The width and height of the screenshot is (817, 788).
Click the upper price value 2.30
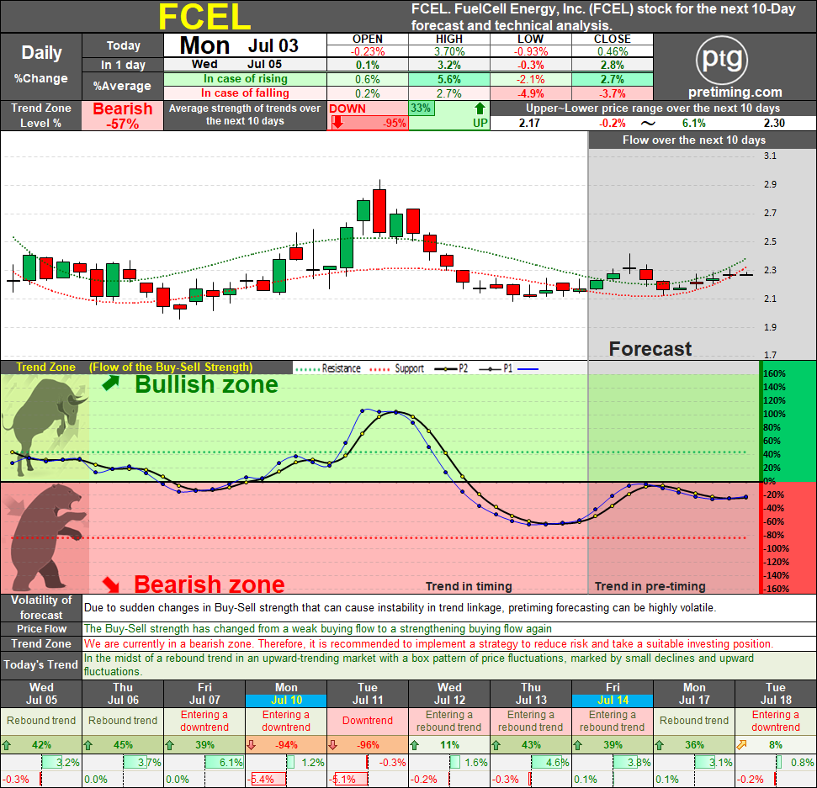pos(774,123)
